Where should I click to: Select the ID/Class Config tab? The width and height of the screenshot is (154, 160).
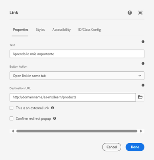click(x=89, y=30)
